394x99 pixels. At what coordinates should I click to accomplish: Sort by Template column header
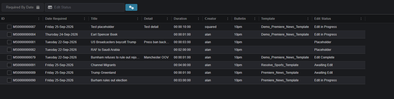click(268, 19)
